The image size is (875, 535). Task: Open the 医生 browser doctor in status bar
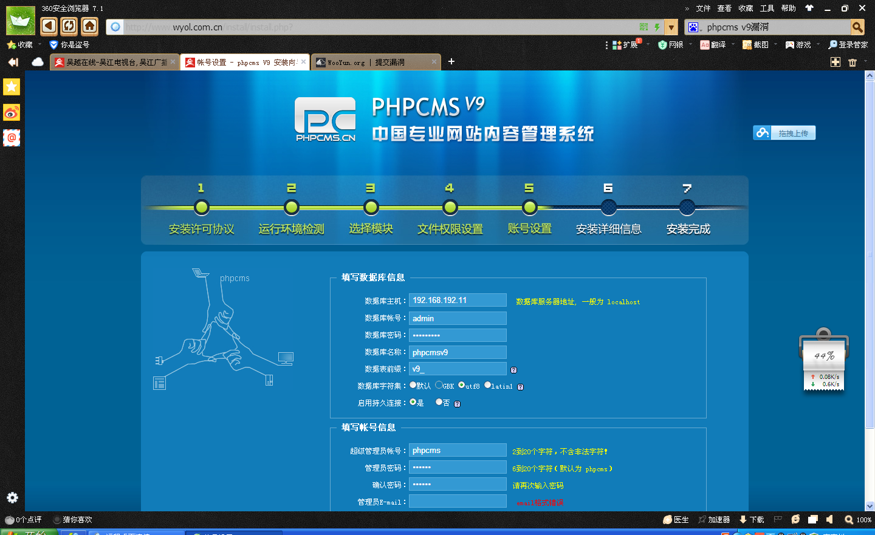pos(676,520)
